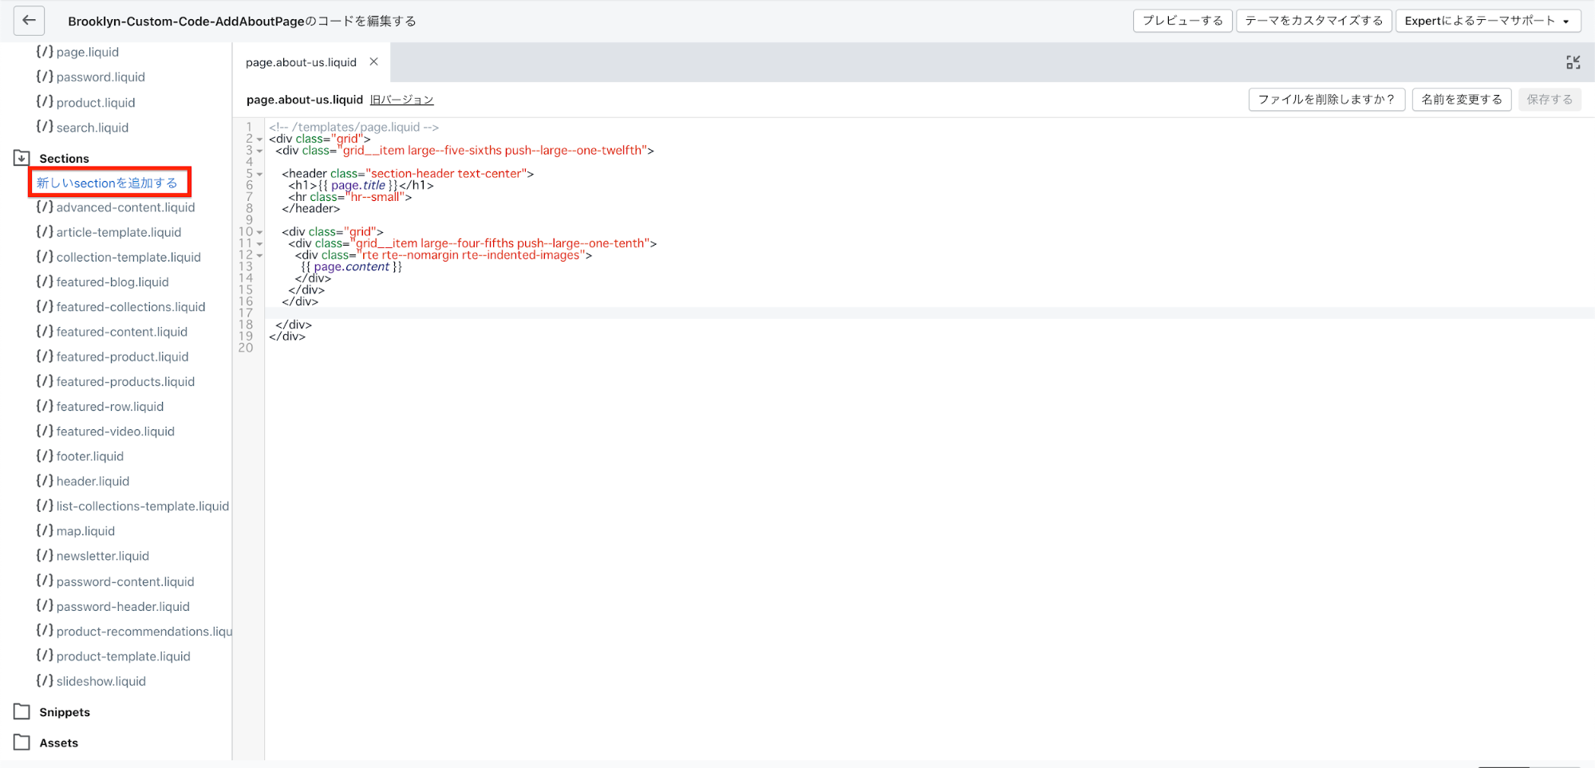Open Expertによるテーマサポート dropdown
The width and height of the screenshot is (1595, 768).
point(1487,21)
